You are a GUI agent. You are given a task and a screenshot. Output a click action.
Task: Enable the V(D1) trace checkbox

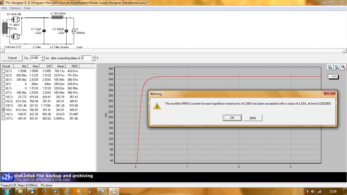pyautogui.click(x=3, y=106)
